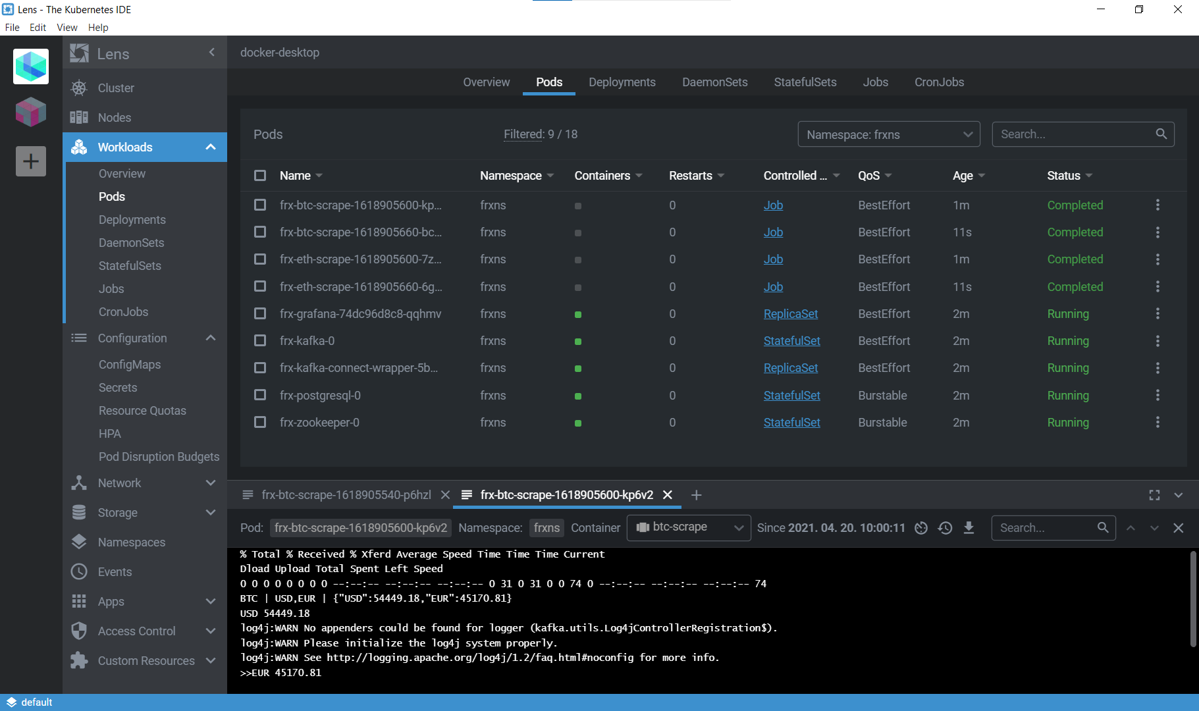
Task: Clear the log search with the X icon
Action: coord(1178,527)
